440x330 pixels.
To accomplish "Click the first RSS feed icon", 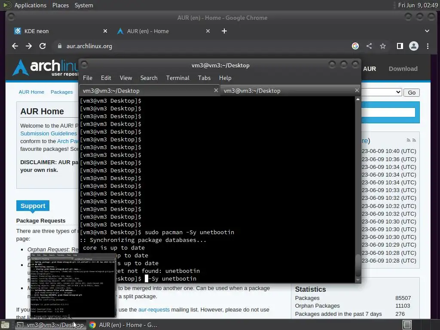I will [x=408, y=141].
